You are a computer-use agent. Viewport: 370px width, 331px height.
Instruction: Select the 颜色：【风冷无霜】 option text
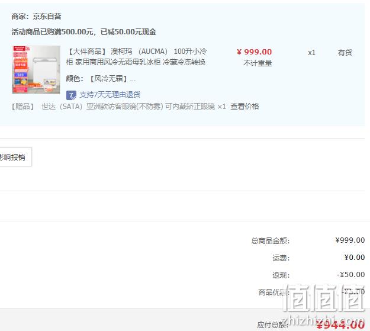[x=101, y=79]
